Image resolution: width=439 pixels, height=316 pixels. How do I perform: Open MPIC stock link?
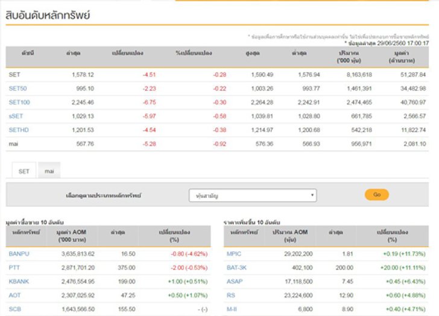[x=234, y=254]
